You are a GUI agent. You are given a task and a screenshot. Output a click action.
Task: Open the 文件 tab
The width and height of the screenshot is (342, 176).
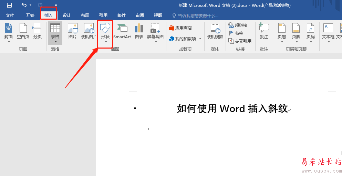(x=10, y=15)
